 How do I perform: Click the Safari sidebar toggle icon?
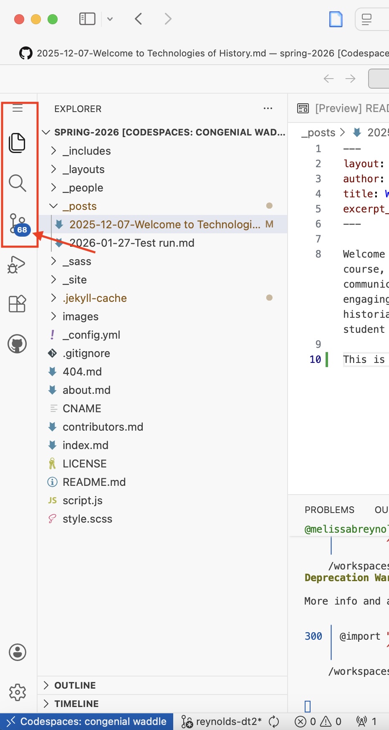click(x=87, y=19)
